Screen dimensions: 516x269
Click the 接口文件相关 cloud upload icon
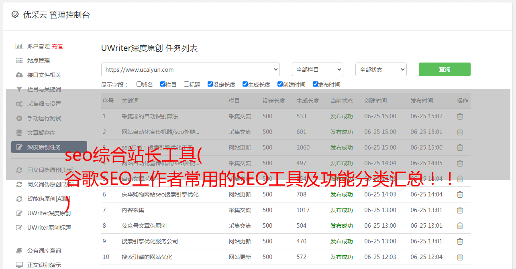pos(19,75)
